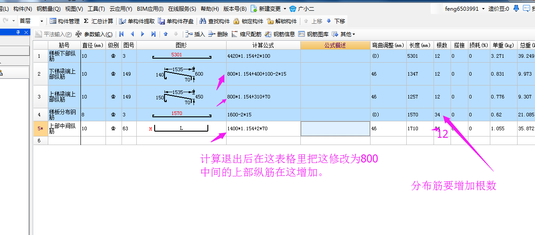535x235 pixels.
Task: Click 解锁构件 unlock button
Action: [x=282, y=21]
